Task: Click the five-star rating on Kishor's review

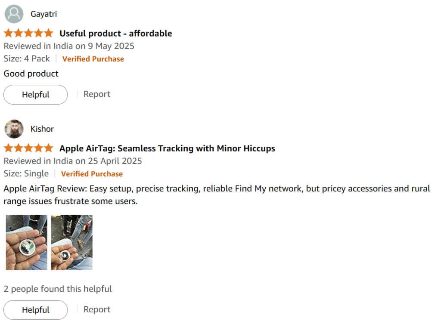Action: [28, 148]
